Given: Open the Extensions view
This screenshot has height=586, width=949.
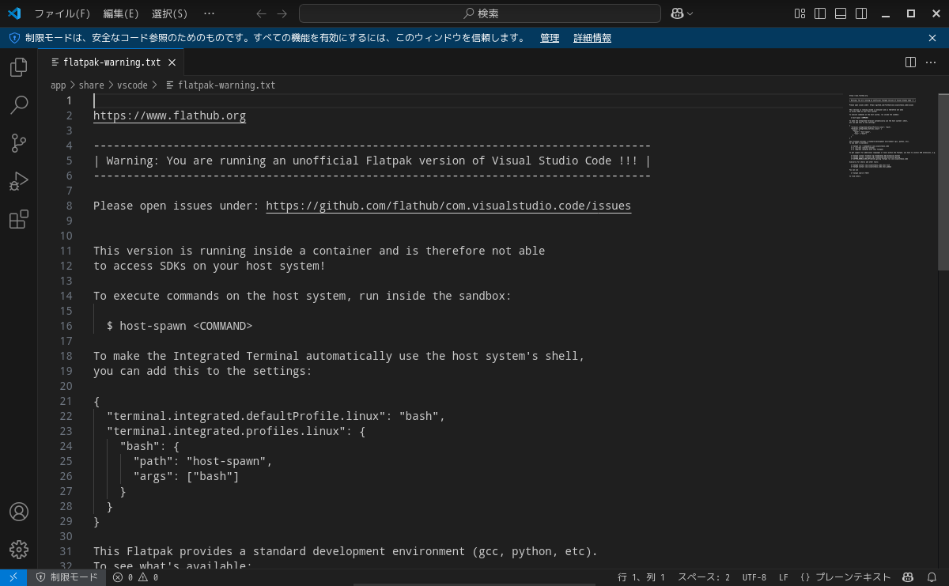Looking at the screenshot, I should click(x=19, y=219).
